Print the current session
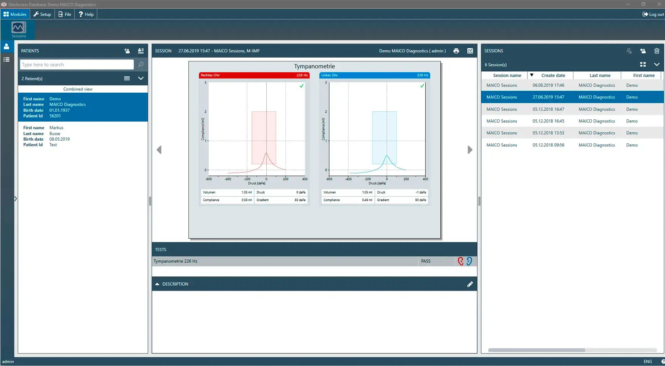665x366 pixels. (x=456, y=51)
